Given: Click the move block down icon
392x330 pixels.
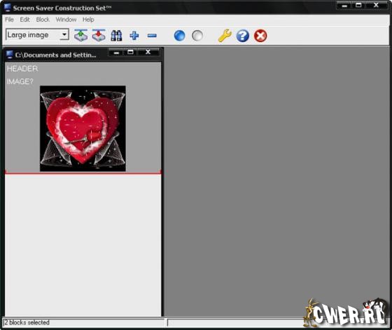Looking at the screenshot, I should 99,35.
